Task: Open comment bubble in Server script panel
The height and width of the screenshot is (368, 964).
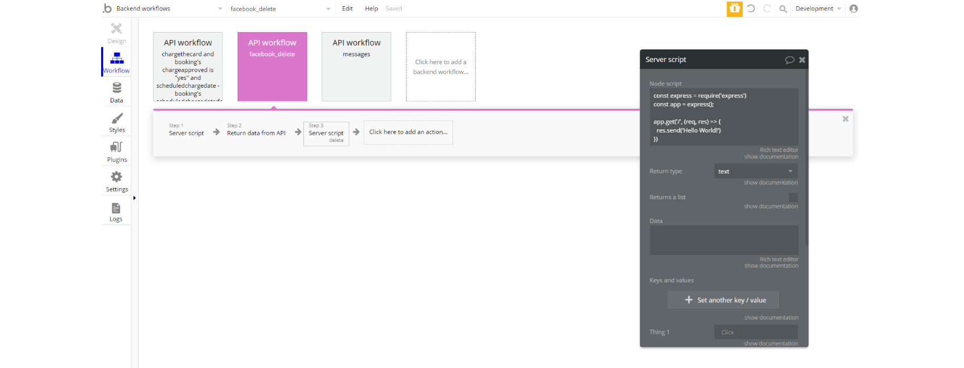Action: pyautogui.click(x=789, y=60)
